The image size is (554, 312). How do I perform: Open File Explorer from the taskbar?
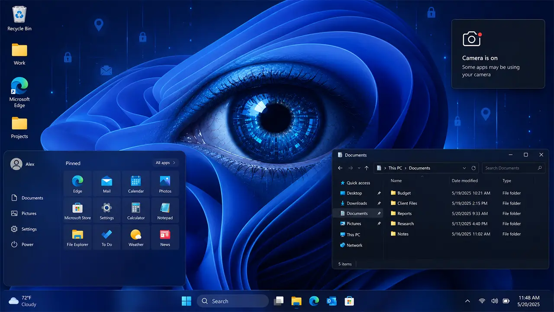[x=296, y=301]
